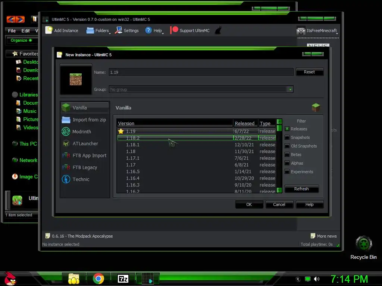Open Help in New Instance dialog
The image size is (382, 286).
[309, 204]
